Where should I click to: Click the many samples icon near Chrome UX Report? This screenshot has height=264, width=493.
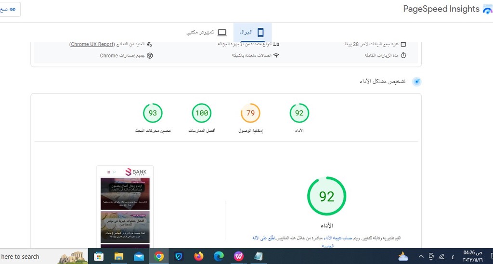coord(149,44)
